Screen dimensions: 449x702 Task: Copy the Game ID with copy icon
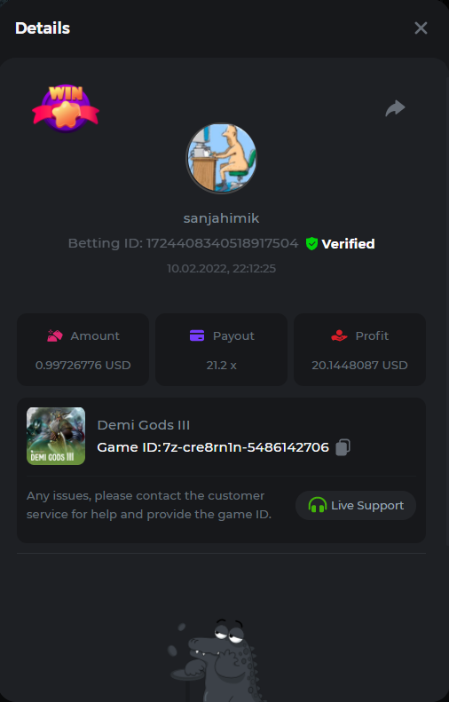pos(343,447)
